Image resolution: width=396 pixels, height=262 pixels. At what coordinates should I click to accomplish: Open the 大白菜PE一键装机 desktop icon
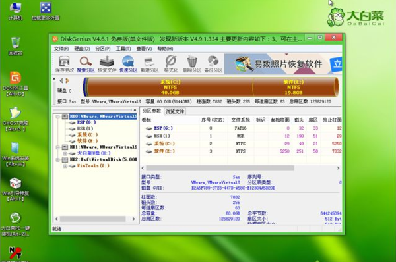click(x=15, y=224)
